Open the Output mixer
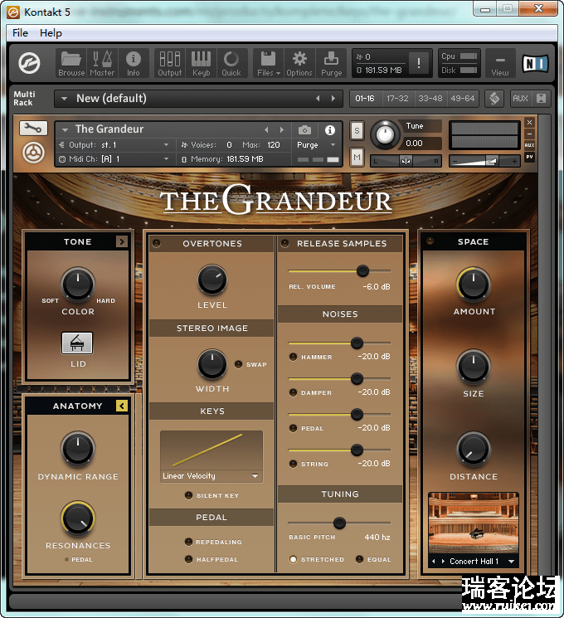564x618 pixels. pyautogui.click(x=169, y=63)
